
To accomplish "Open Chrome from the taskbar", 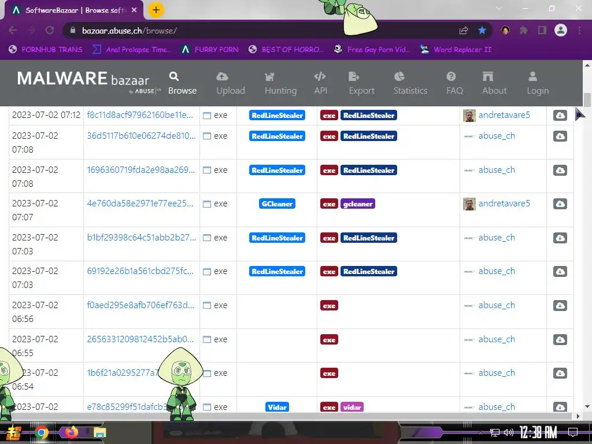I will [x=41, y=432].
